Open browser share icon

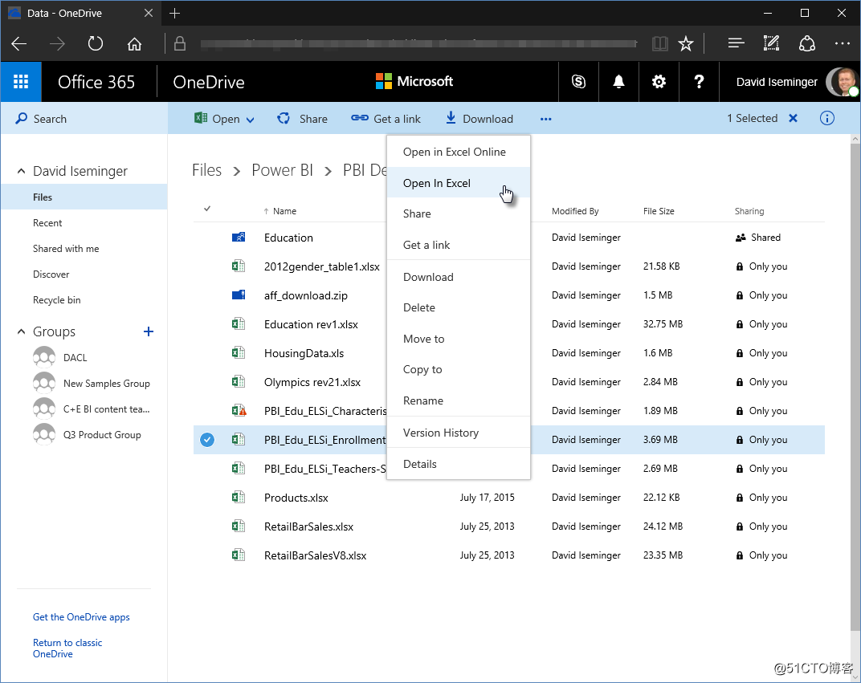click(806, 43)
